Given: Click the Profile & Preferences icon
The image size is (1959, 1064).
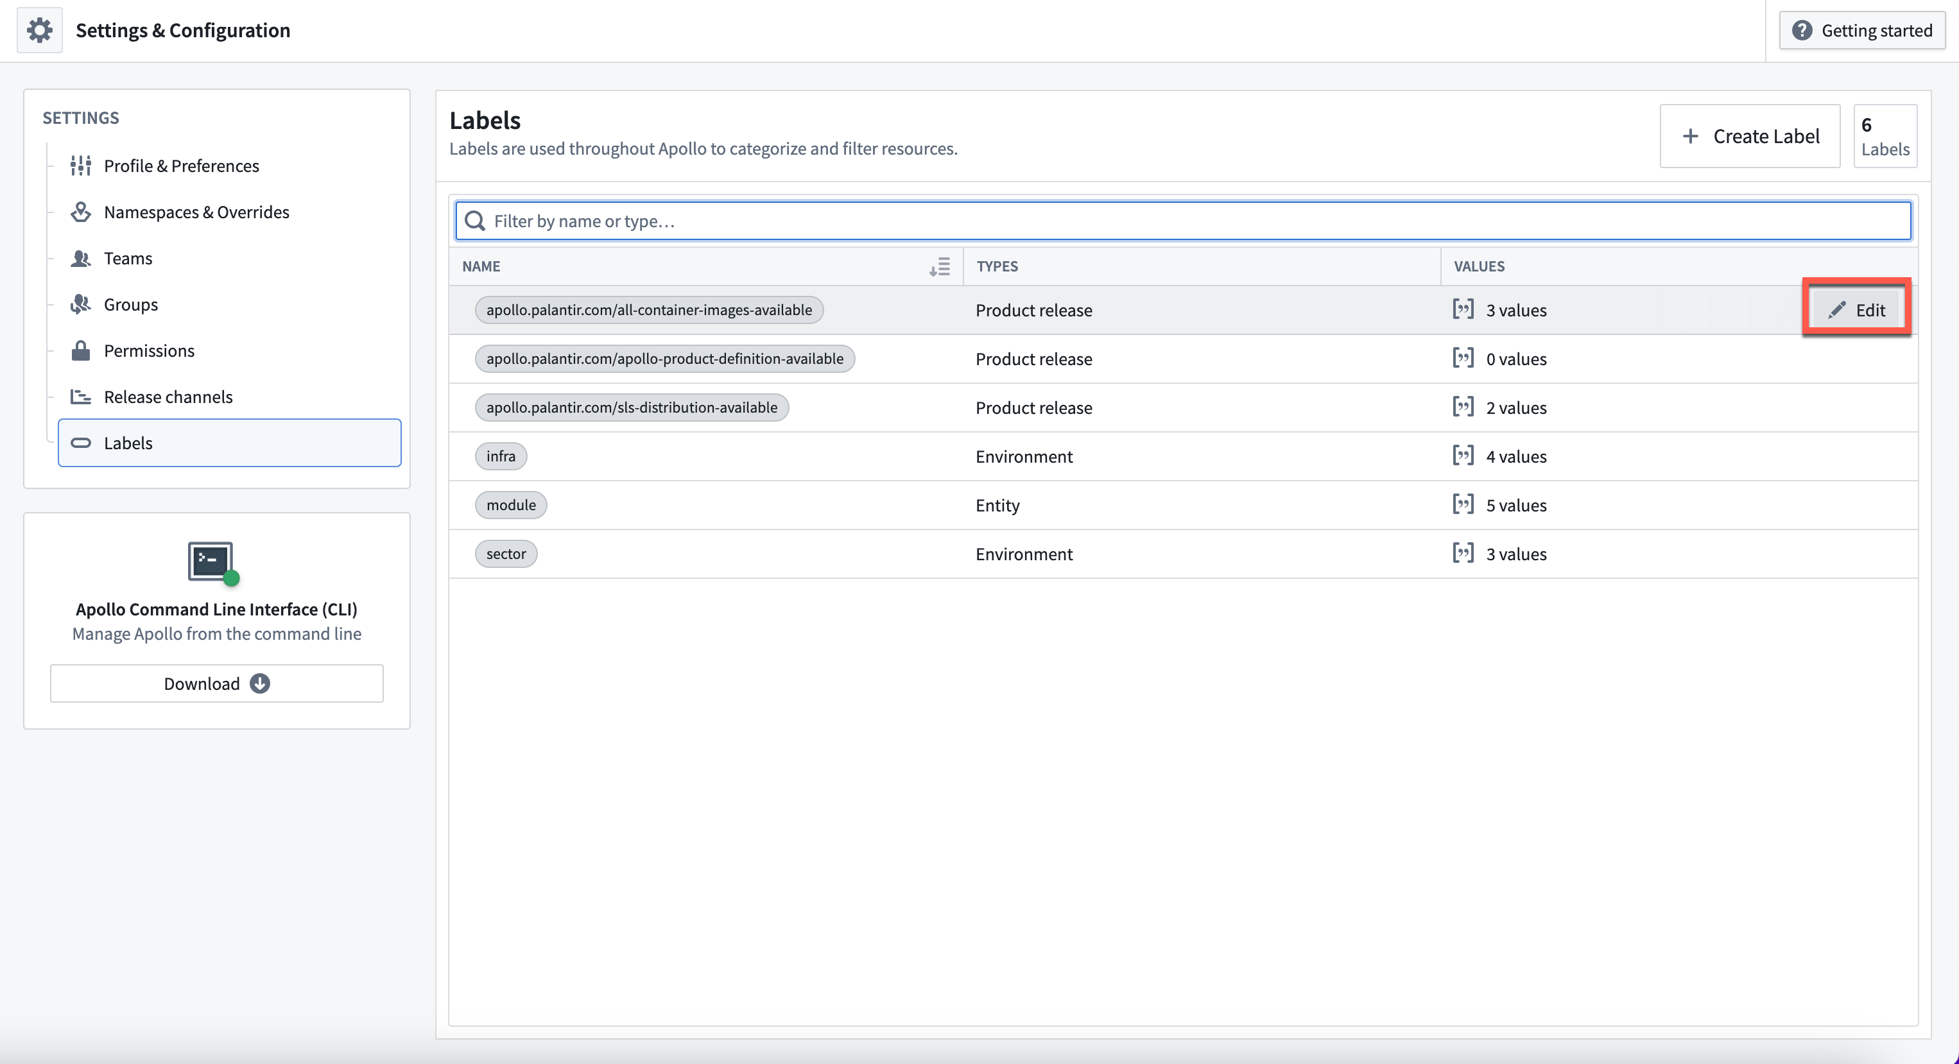Looking at the screenshot, I should click(82, 165).
